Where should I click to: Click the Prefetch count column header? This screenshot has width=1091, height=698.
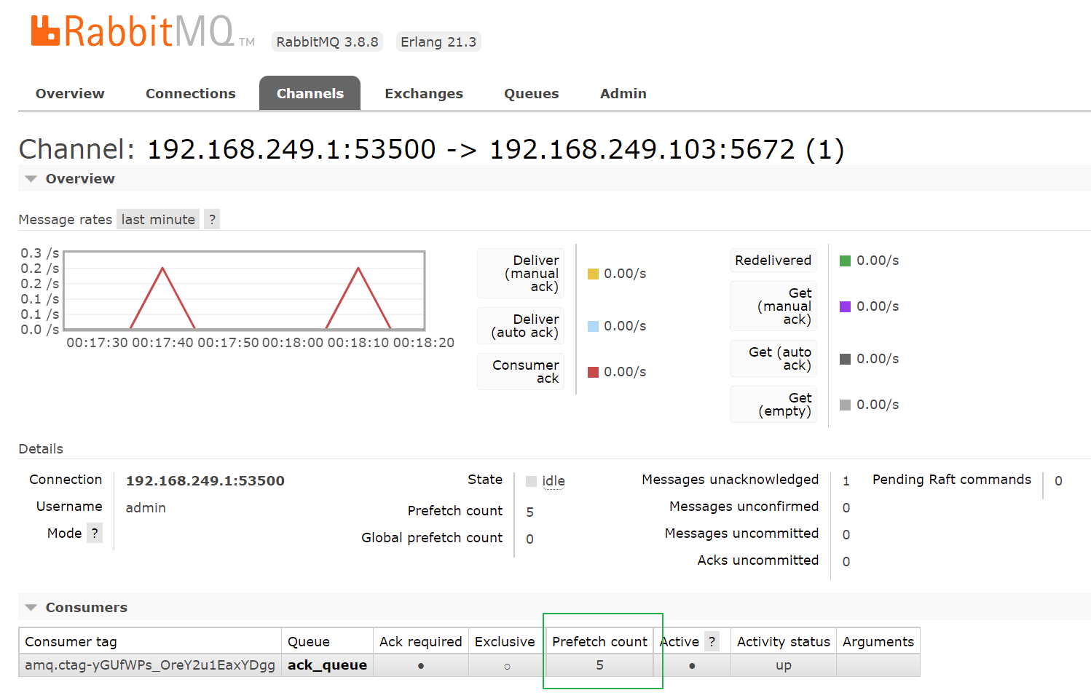tap(599, 642)
